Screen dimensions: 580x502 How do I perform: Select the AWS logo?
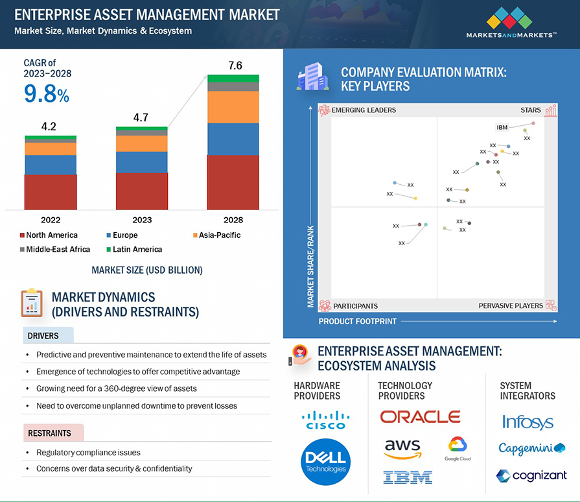click(x=402, y=448)
